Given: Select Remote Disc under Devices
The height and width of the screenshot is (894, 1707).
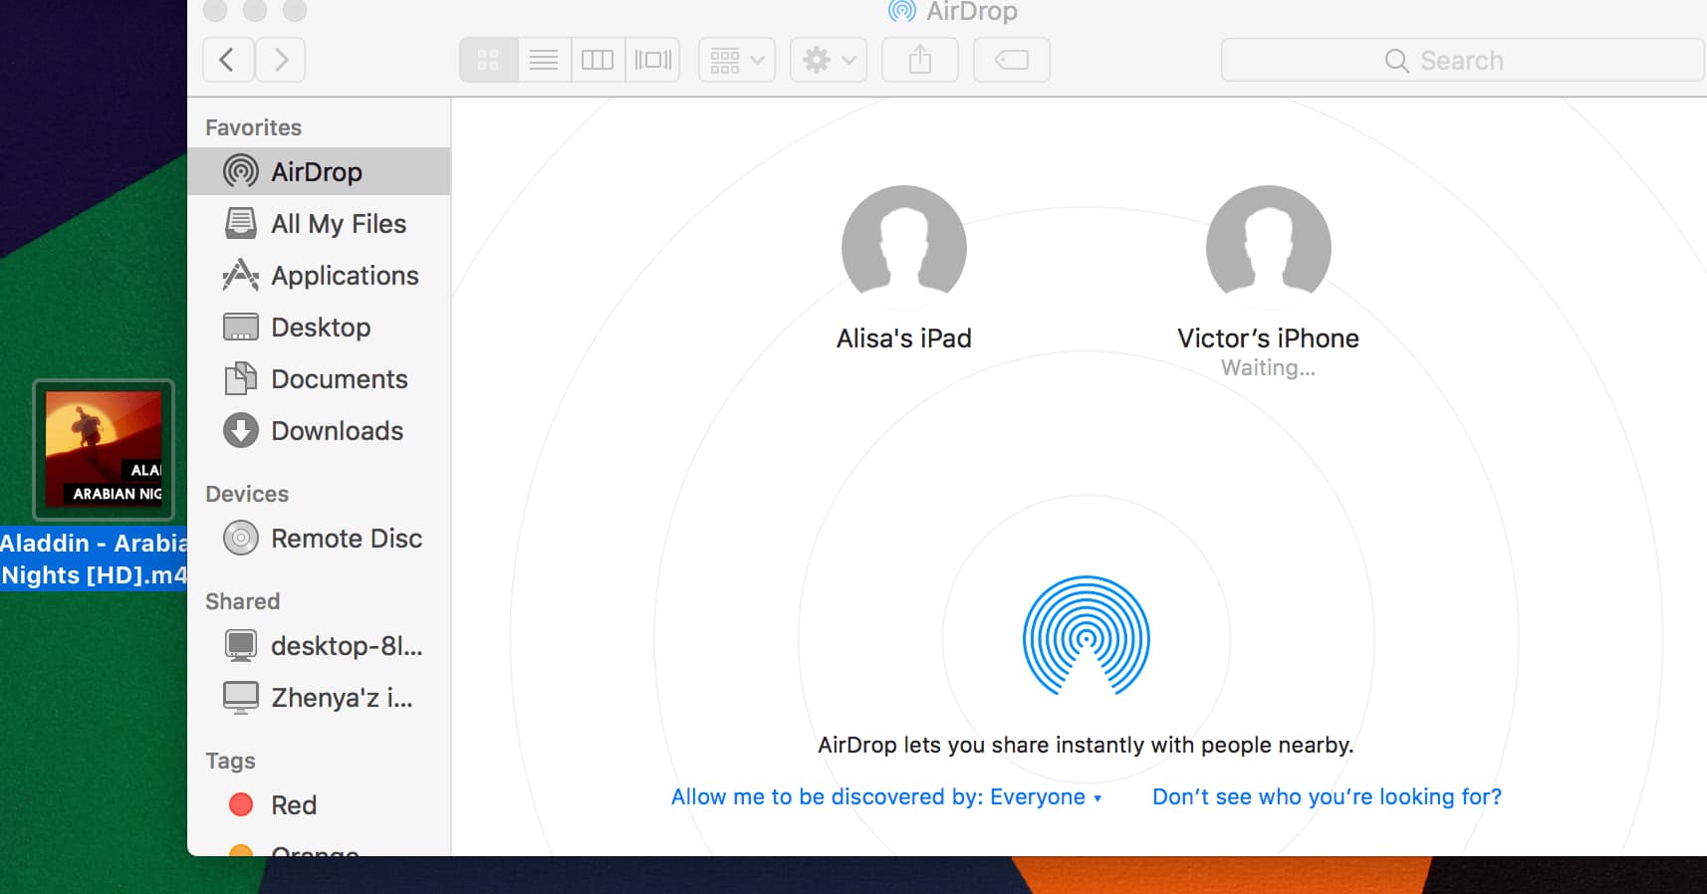Looking at the screenshot, I should pyautogui.click(x=346, y=539).
